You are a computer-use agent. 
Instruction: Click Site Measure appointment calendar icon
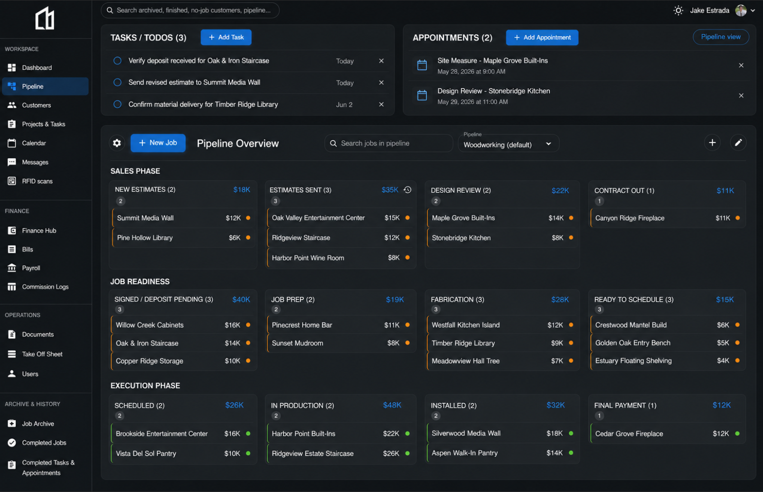(422, 66)
